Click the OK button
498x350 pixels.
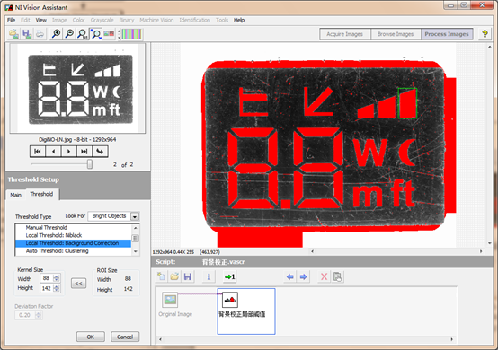(x=91, y=337)
